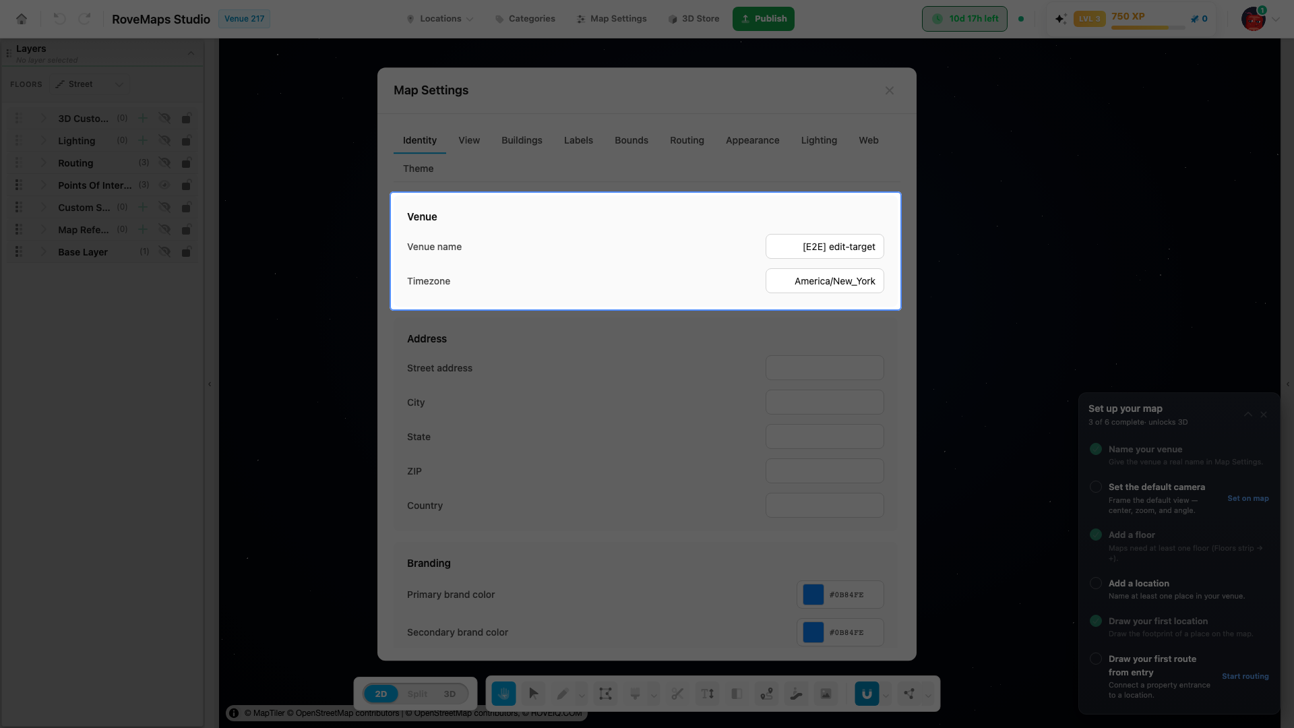Open the 3D Store
This screenshot has height=728, width=1294.
tap(694, 19)
